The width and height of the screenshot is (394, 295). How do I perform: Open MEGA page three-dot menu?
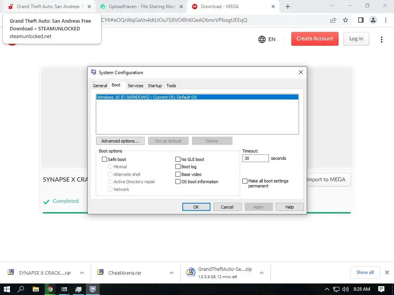381,40
